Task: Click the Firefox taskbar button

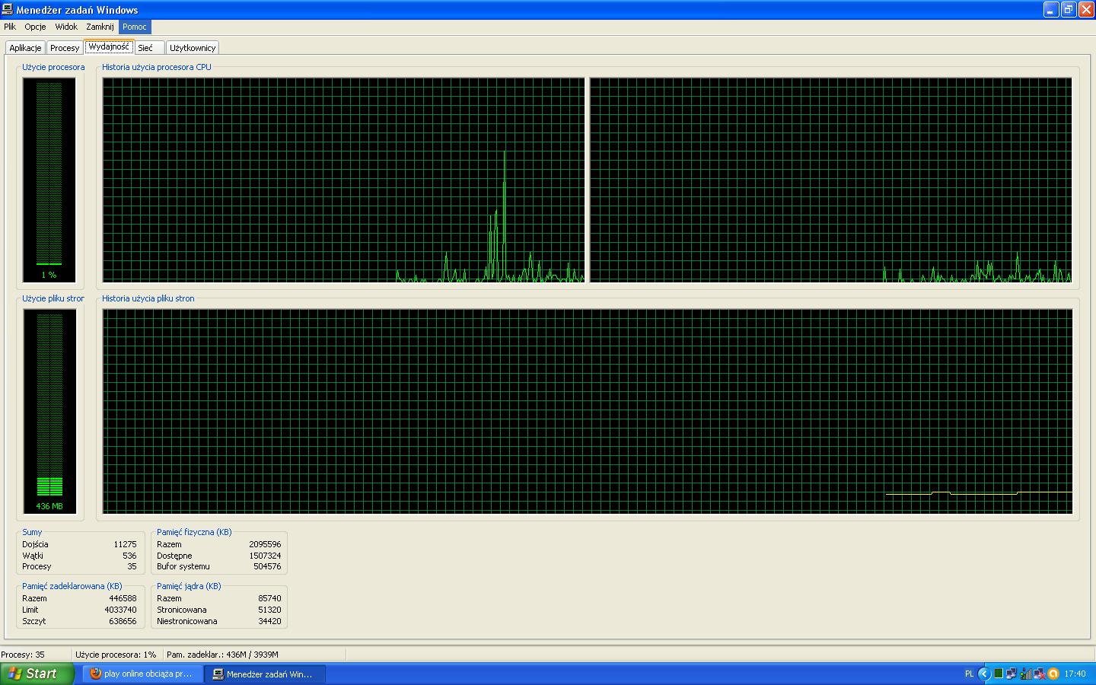Action: [142, 674]
